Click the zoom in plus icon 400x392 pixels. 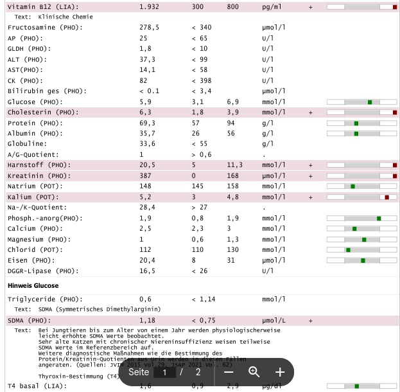coord(280,372)
